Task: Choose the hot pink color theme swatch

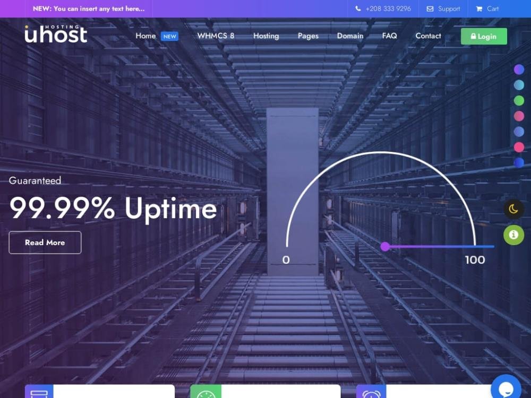Action: [x=519, y=147]
